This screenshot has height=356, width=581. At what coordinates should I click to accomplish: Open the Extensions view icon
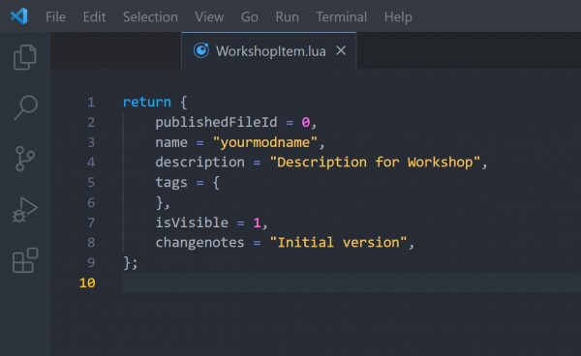click(x=25, y=260)
